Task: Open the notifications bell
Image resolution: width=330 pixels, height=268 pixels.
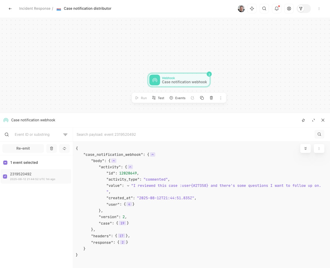Action: pyautogui.click(x=276, y=9)
